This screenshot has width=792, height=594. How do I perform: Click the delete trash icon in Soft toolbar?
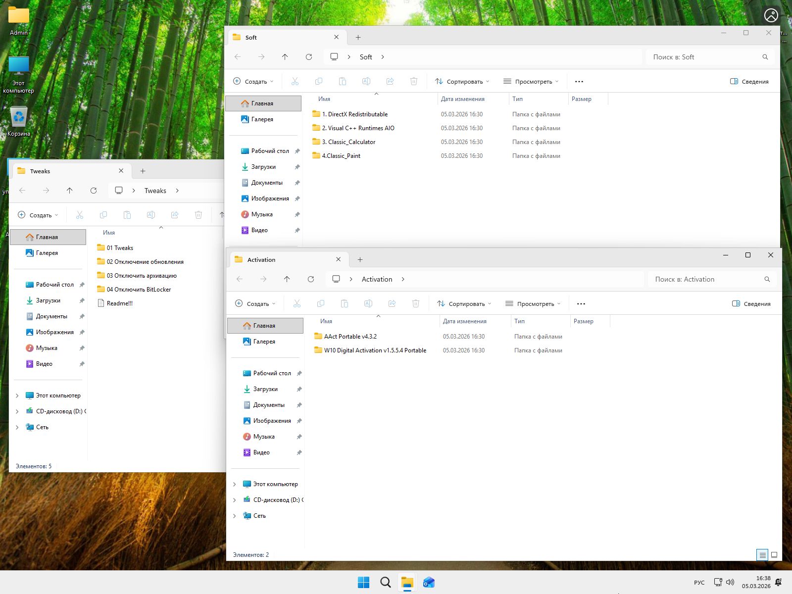(414, 81)
